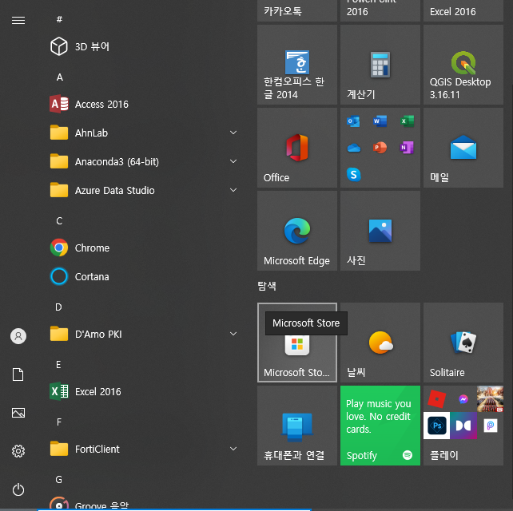This screenshot has height=511, width=513.
Task: Open the Pictures sidebar icon
Action: point(18,413)
